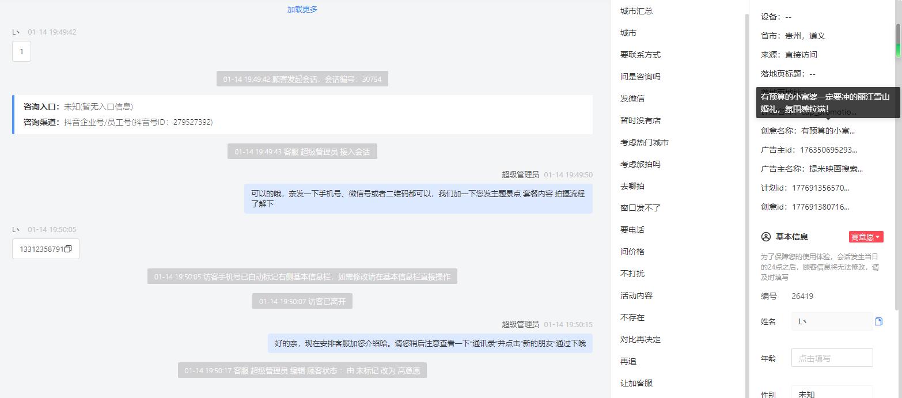Click the 姓名 field containing L丶
Screen dimensions: 902x398
(832, 321)
